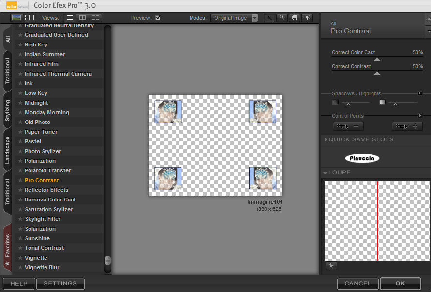Expand the Shadows / Highlights section
Viewport: 431px width, 292px height.
pos(420,93)
